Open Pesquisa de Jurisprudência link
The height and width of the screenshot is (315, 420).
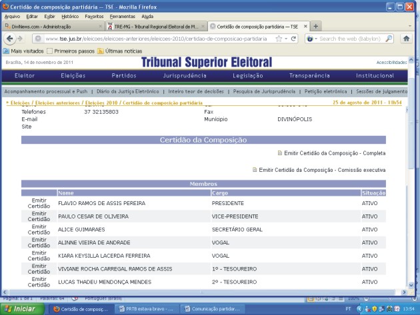click(264, 91)
